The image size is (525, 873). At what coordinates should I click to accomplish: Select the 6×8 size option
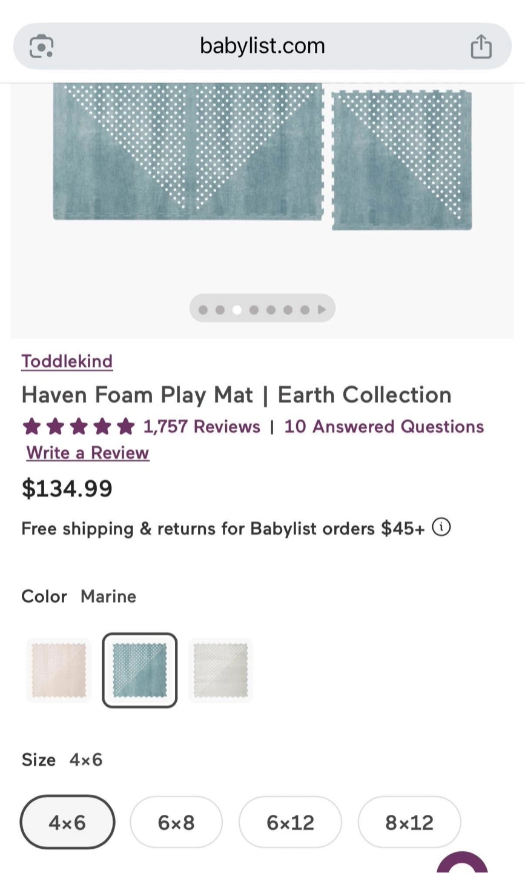pyautogui.click(x=176, y=822)
